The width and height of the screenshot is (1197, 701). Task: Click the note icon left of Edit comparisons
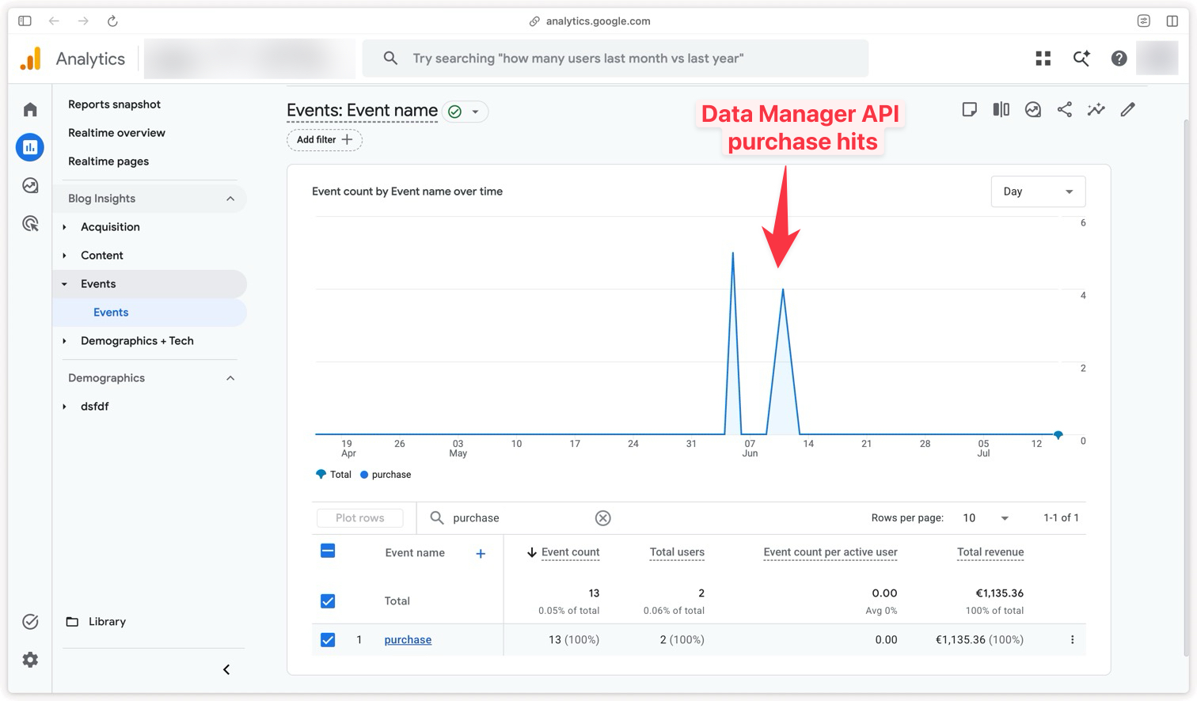[970, 110]
